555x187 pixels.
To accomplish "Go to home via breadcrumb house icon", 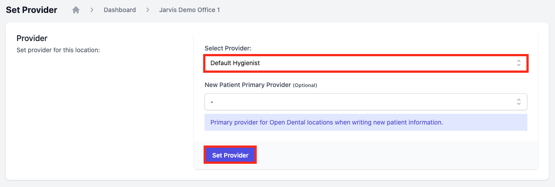I will click(x=76, y=10).
